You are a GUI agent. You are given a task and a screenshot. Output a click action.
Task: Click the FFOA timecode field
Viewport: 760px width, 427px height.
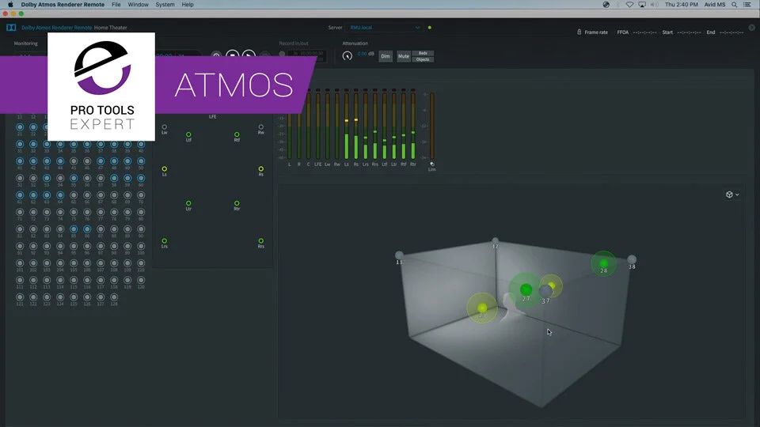coord(644,32)
